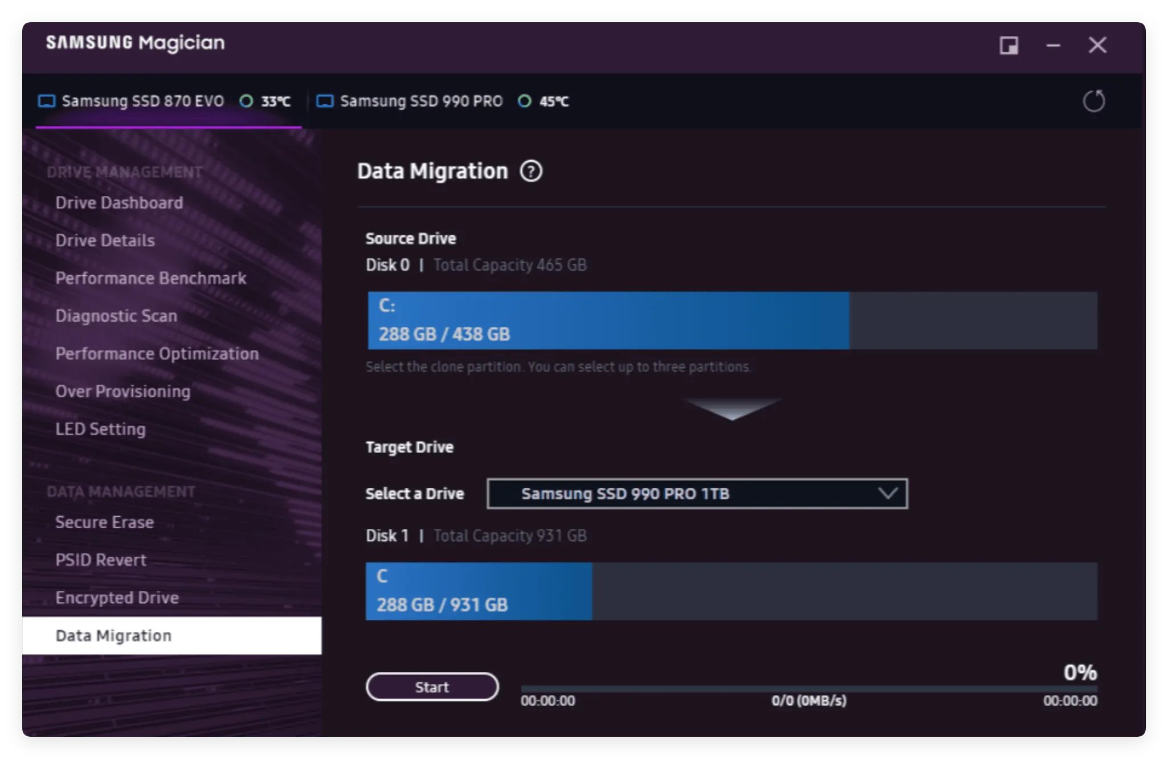Select Encrypted Drive
Viewport: 1168px width, 759px height.
pyautogui.click(x=117, y=598)
